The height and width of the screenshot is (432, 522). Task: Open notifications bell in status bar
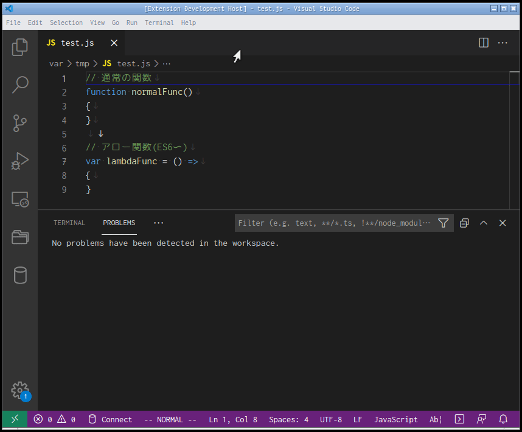(x=503, y=419)
